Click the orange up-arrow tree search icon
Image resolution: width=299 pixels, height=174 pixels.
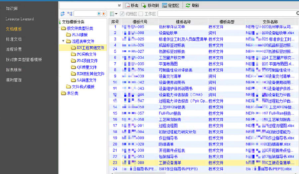(x=104, y=14)
